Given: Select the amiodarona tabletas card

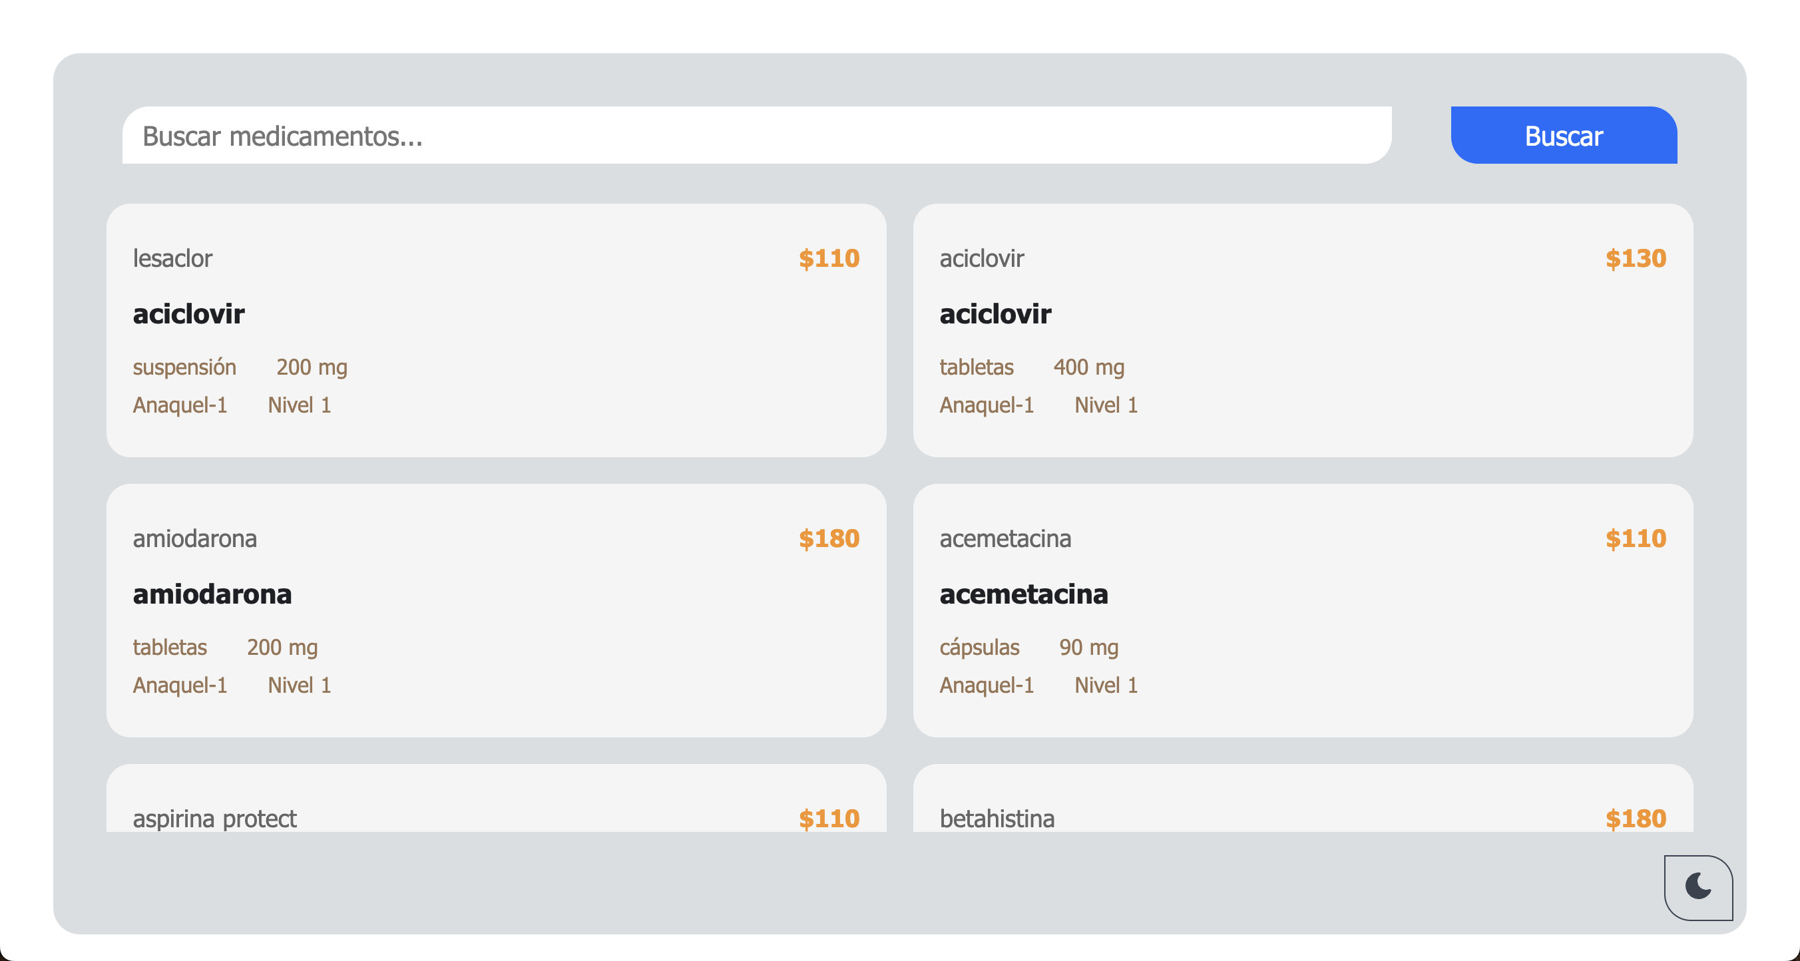Looking at the screenshot, I should pos(496,610).
